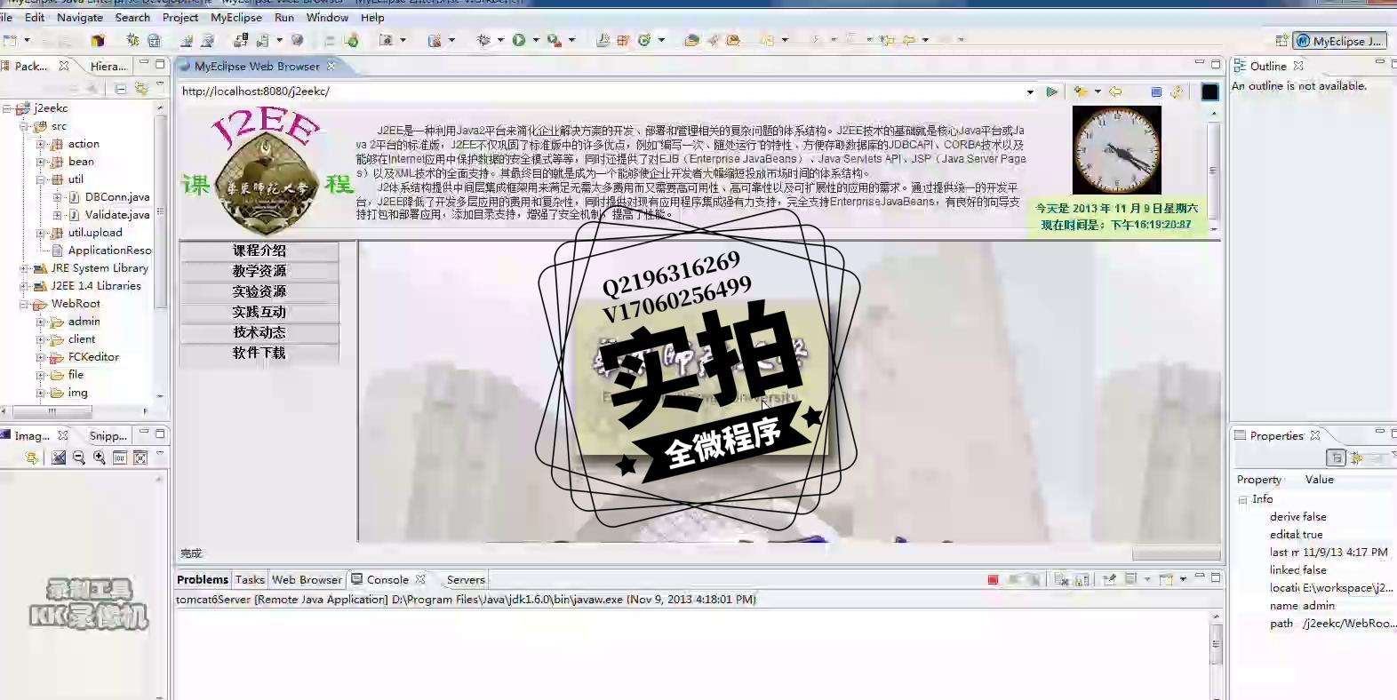Select DBConn.java in the tree

tap(117, 197)
